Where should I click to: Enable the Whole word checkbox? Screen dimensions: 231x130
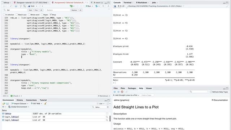29,14
